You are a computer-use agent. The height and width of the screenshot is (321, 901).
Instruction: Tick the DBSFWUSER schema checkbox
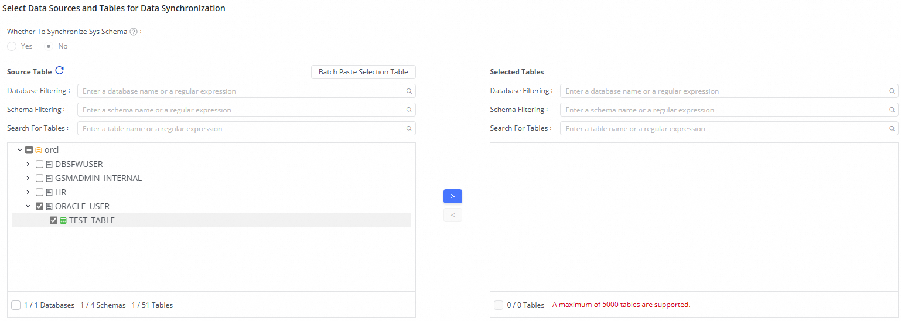(40, 164)
